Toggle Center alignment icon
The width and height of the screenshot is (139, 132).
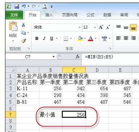tap(126, 38)
